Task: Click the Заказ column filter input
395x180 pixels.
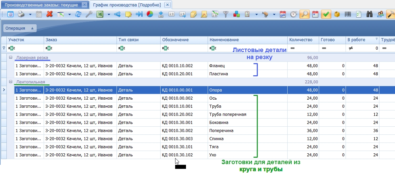Action: pos(80,48)
